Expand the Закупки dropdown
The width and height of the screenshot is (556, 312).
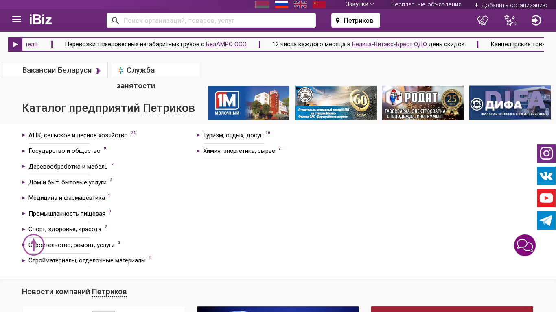[359, 4]
